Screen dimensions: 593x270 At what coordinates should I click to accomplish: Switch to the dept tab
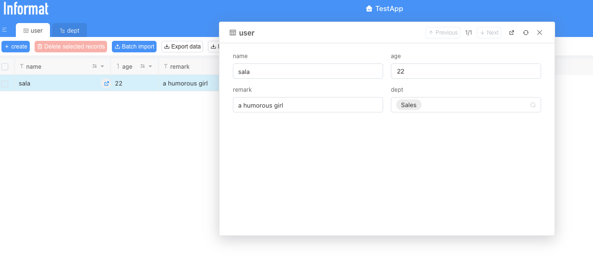pyautogui.click(x=70, y=30)
